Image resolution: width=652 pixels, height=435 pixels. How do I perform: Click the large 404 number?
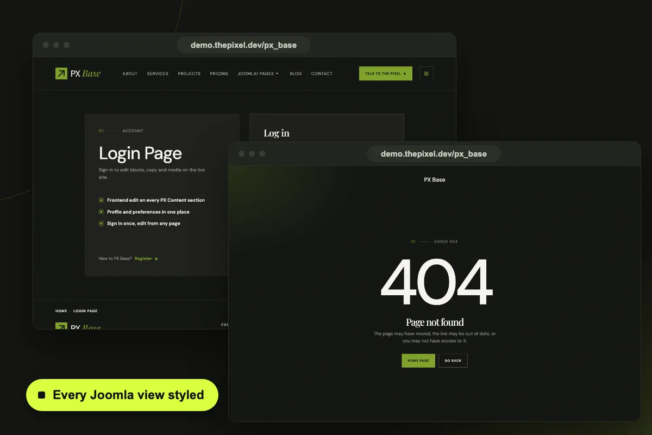436,283
